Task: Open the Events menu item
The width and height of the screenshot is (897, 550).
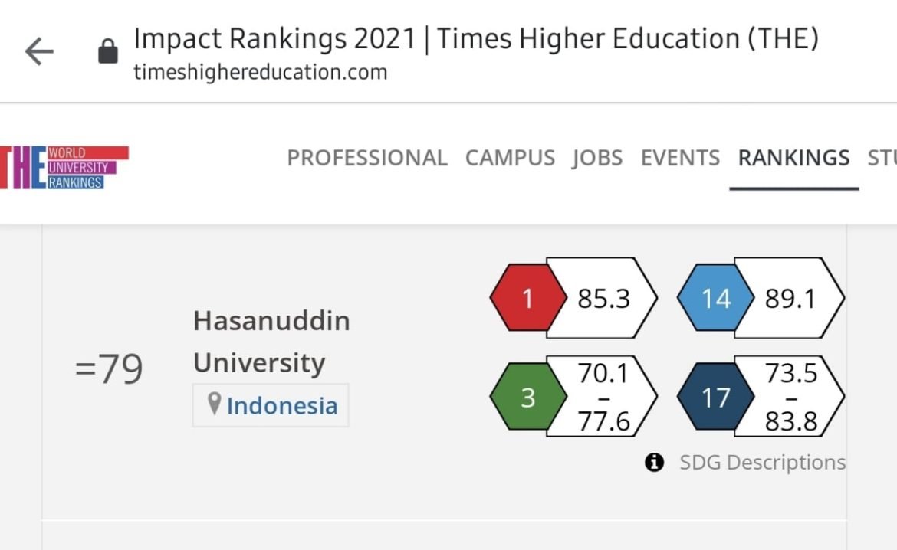Action: pyautogui.click(x=680, y=158)
